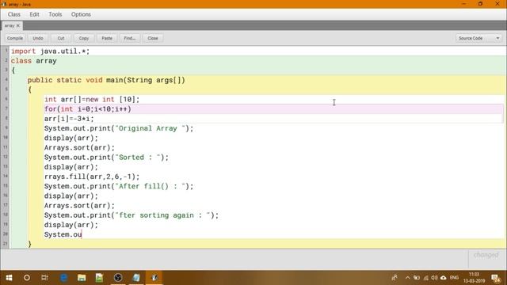This screenshot has height=285, width=507.
Task: Click the Cut button
Action: (61, 38)
